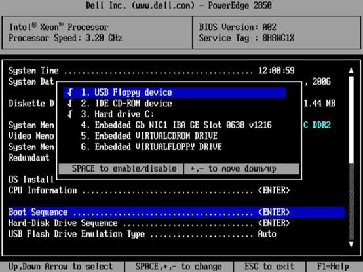Click the Redundant label

[29, 158]
